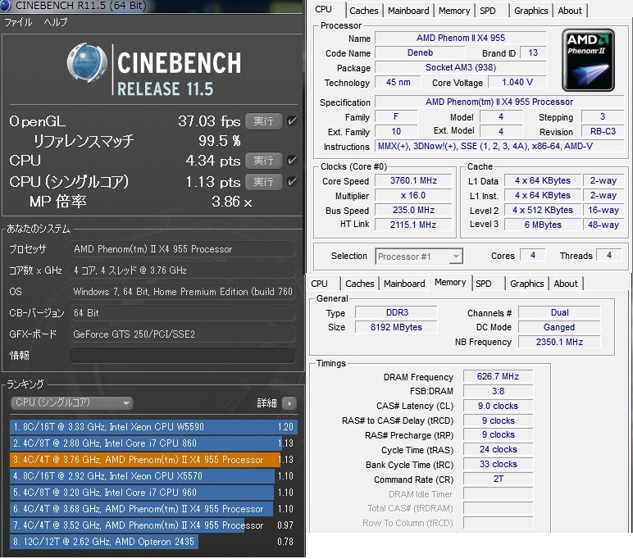Toggle the CPU test checkbox
633x559 pixels.
tap(291, 160)
